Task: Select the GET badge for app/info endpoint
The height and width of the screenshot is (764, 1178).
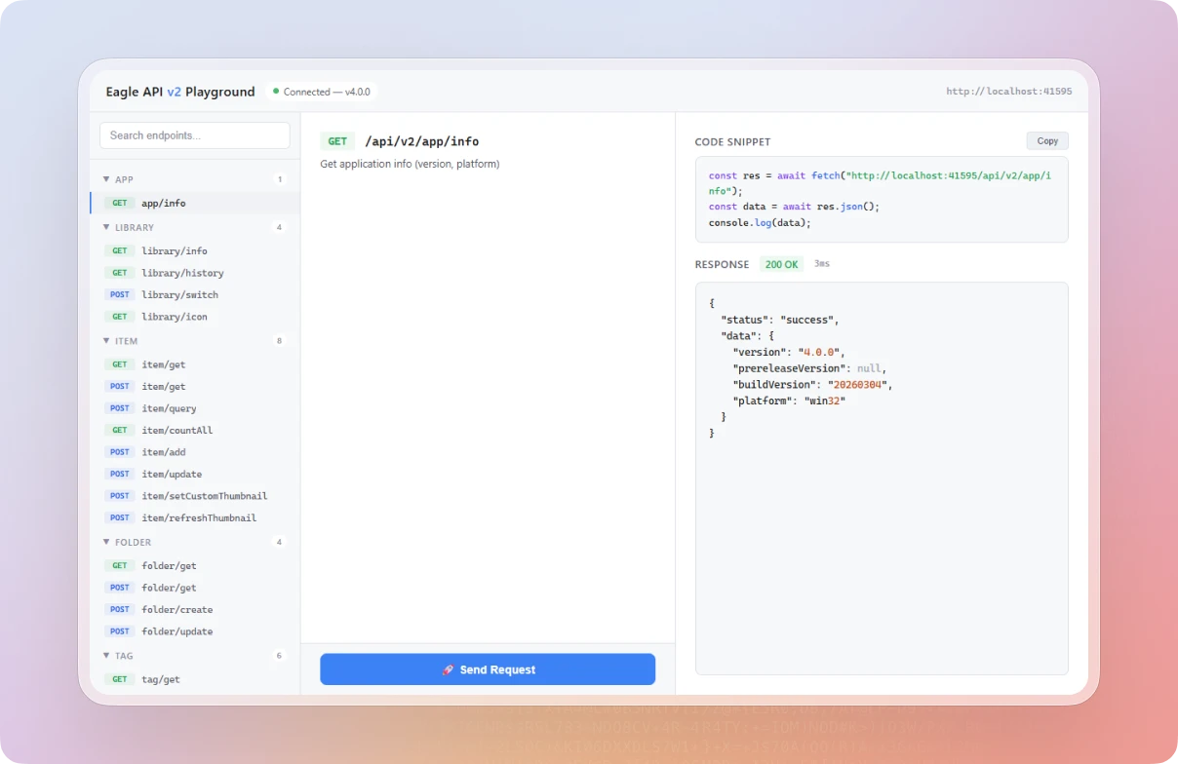Action: (119, 203)
